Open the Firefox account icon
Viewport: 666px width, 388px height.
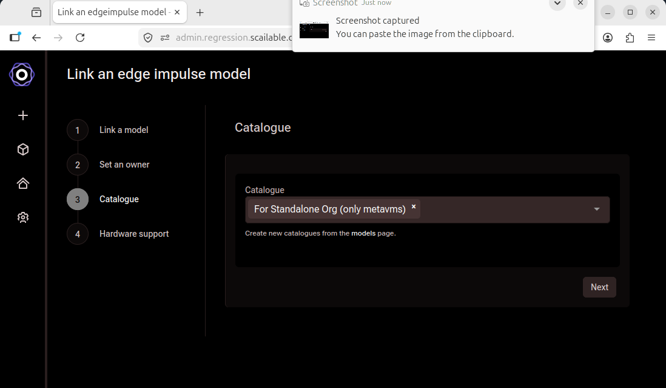click(608, 38)
